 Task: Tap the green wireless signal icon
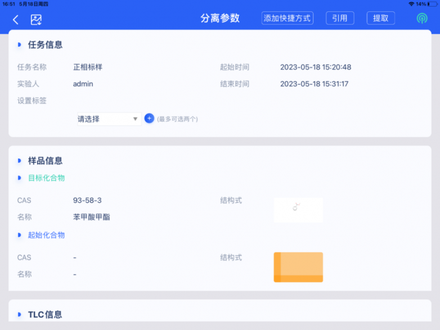(x=422, y=19)
